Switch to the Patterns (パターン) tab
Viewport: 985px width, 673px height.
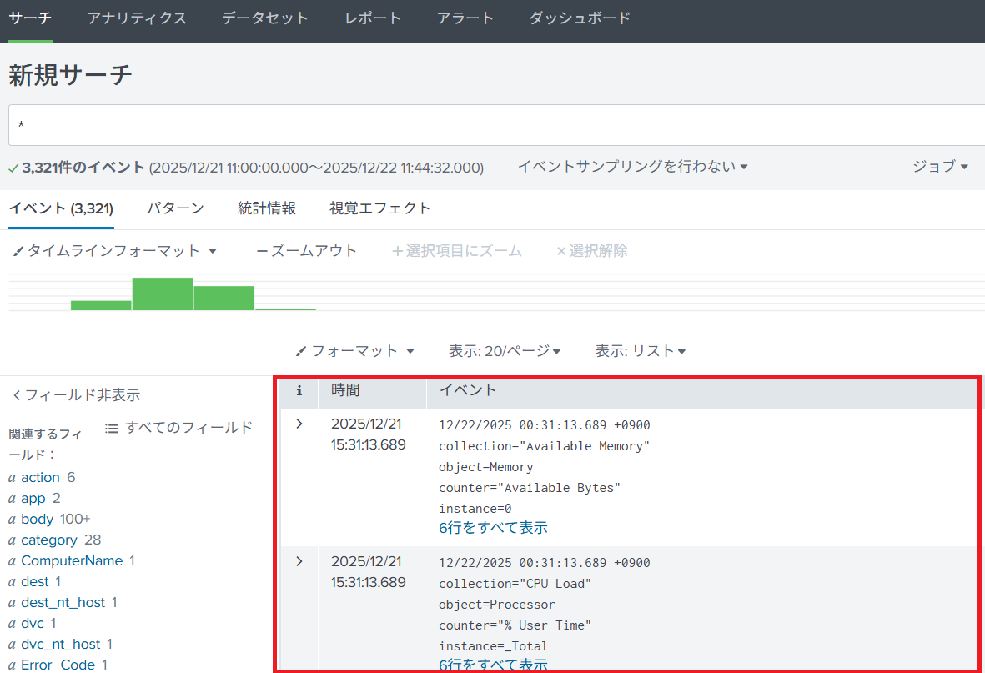coord(175,208)
